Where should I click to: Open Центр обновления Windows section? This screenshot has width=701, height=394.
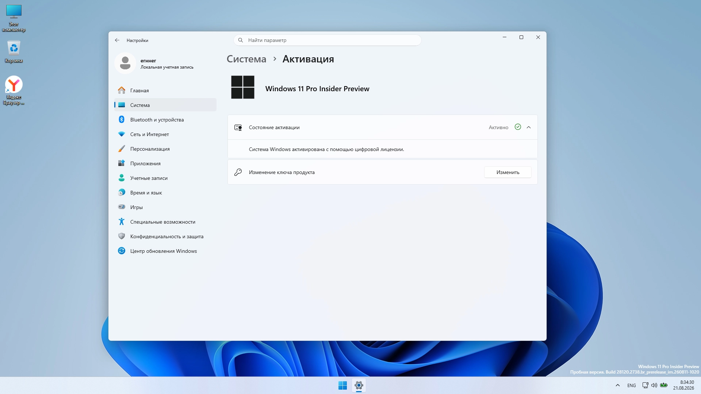[165, 251]
